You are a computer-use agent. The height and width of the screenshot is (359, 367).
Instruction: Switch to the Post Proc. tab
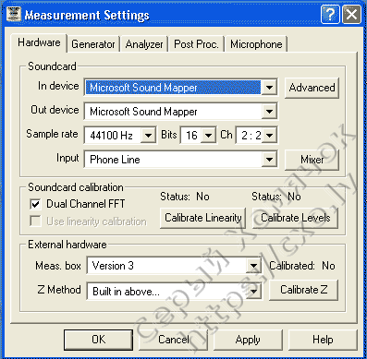click(x=196, y=44)
